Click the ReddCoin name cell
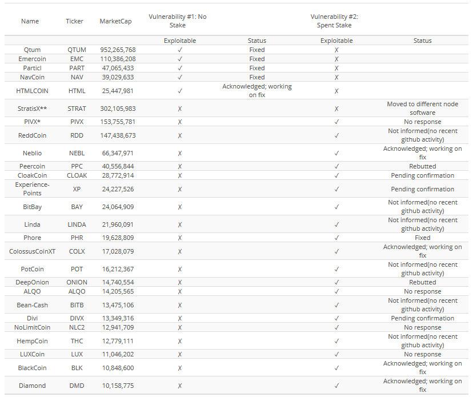 coord(32,135)
